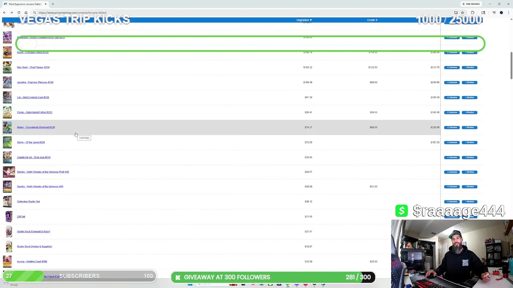Image resolution: width=513 pixels, height=288 pixels.
Task: Open Max Goof - Chart Topper #230 link
Action: click(x=33, y=67)
